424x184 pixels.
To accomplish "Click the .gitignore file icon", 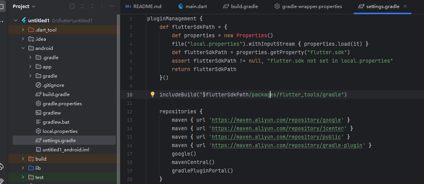I will click(38, 85).
